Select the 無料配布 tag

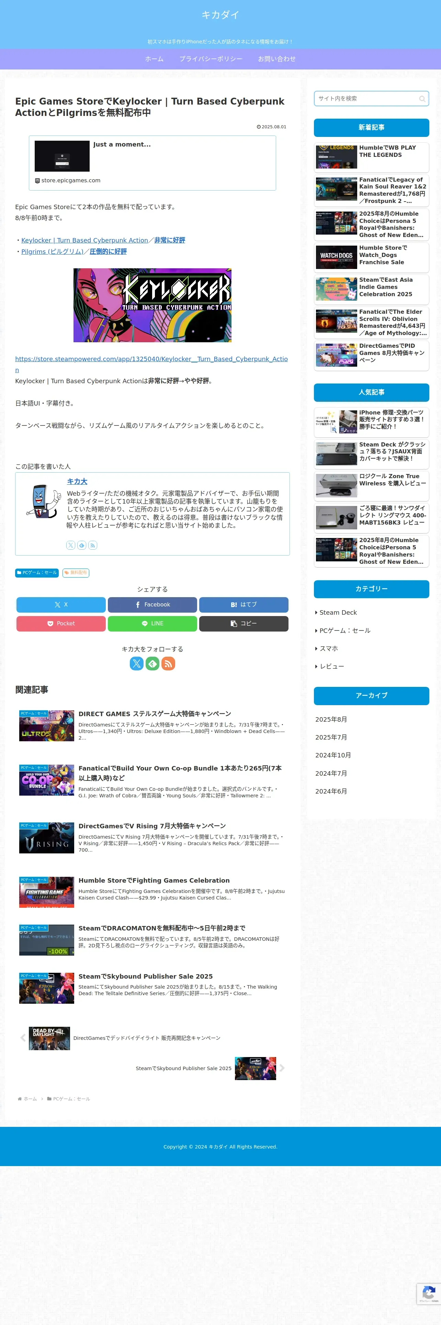click(76, 572)
